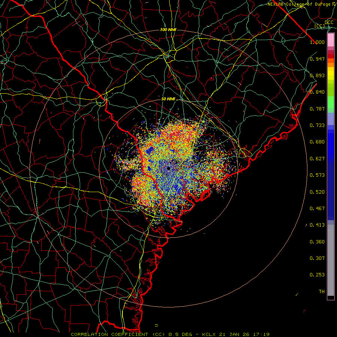Click the TH threshold label on the scale

[x=322, y=292]
